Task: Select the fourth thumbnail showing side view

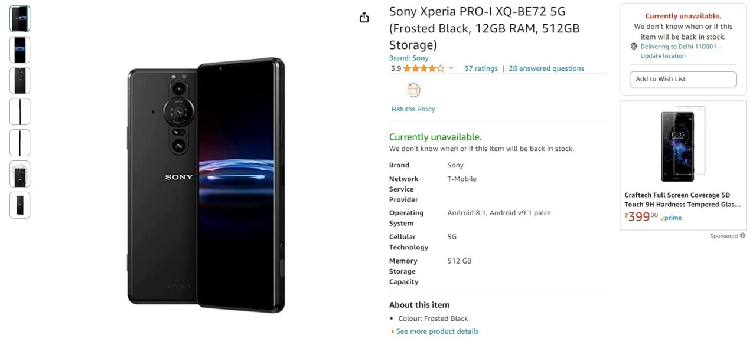Action: [x=19, y=112]
